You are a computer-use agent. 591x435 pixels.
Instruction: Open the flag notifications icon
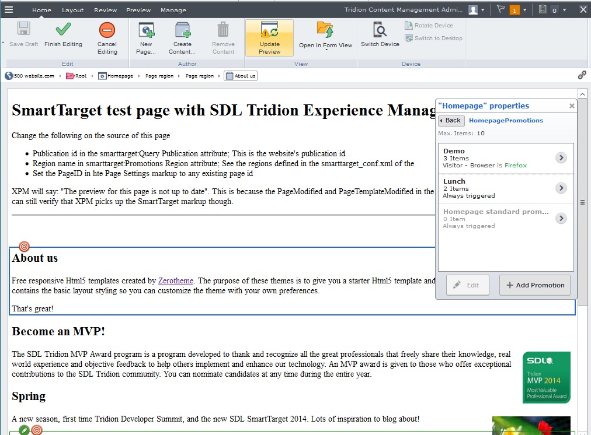(x=501, y=9)
